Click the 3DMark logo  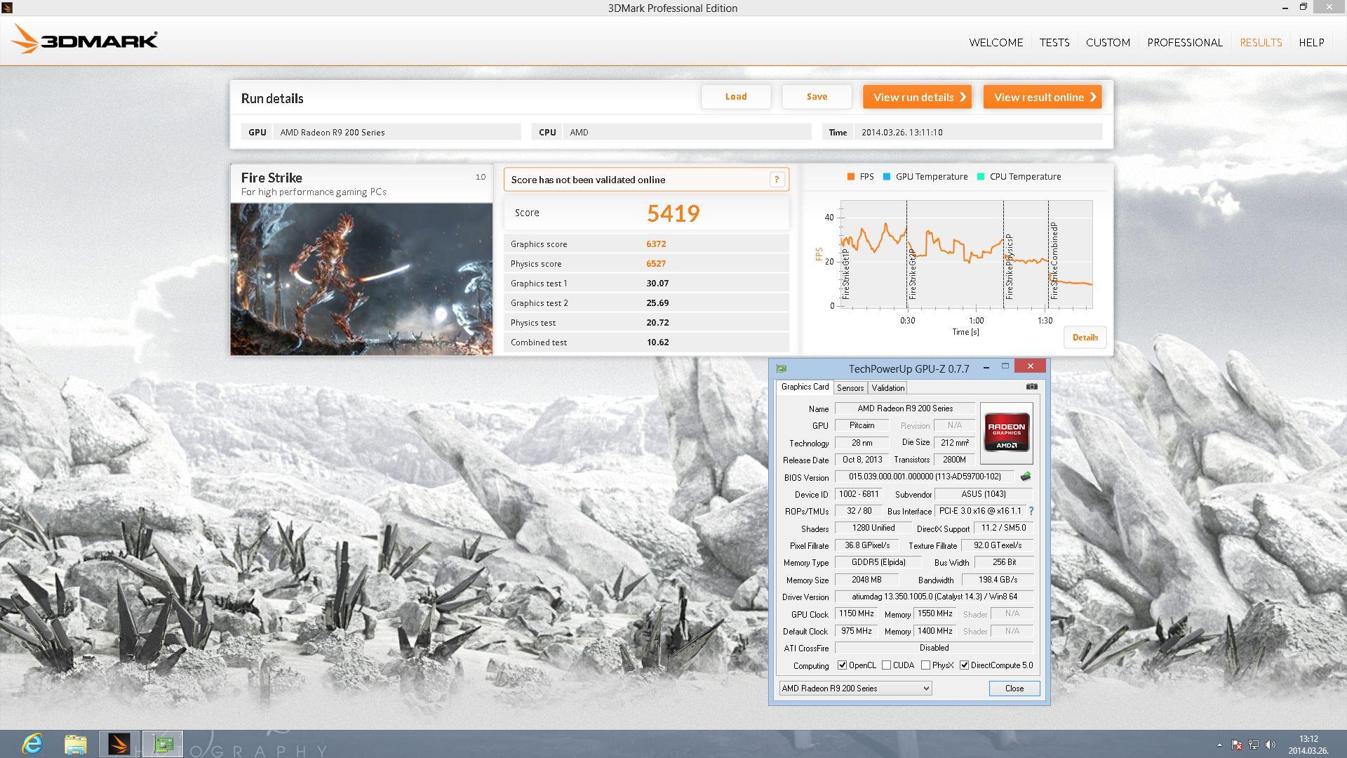pos(84,39)
